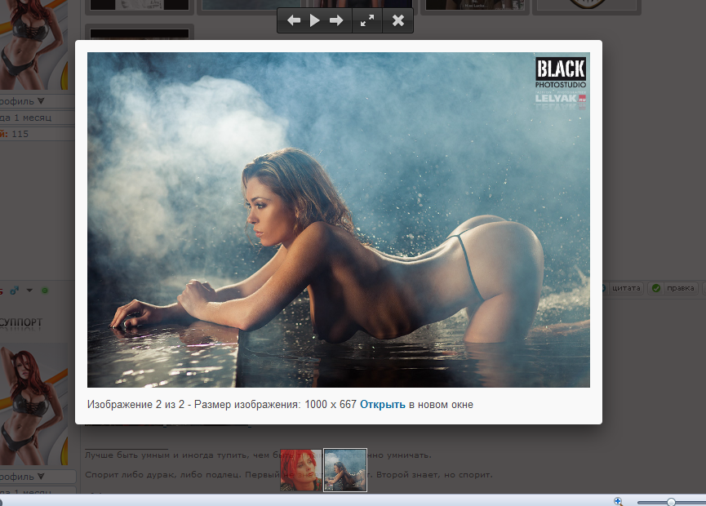The height and width of the screenshot is (506, 706).
Task: Click the green online status dot icon
Action: click(x=45, y=290)
